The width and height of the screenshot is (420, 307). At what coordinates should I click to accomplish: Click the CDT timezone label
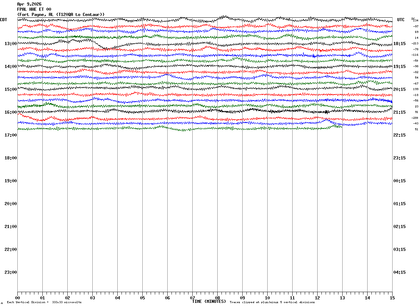pos(3,20)
